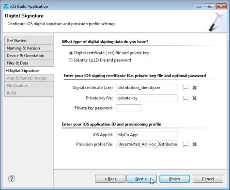Screen dimensions: 230x190
Task: Focus the Provision profile file field
Action: coord(147,144)
